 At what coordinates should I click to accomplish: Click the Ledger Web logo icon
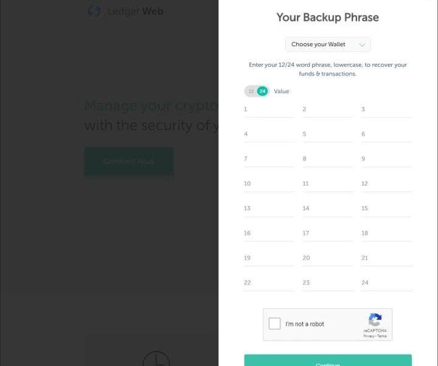point(94,11)
